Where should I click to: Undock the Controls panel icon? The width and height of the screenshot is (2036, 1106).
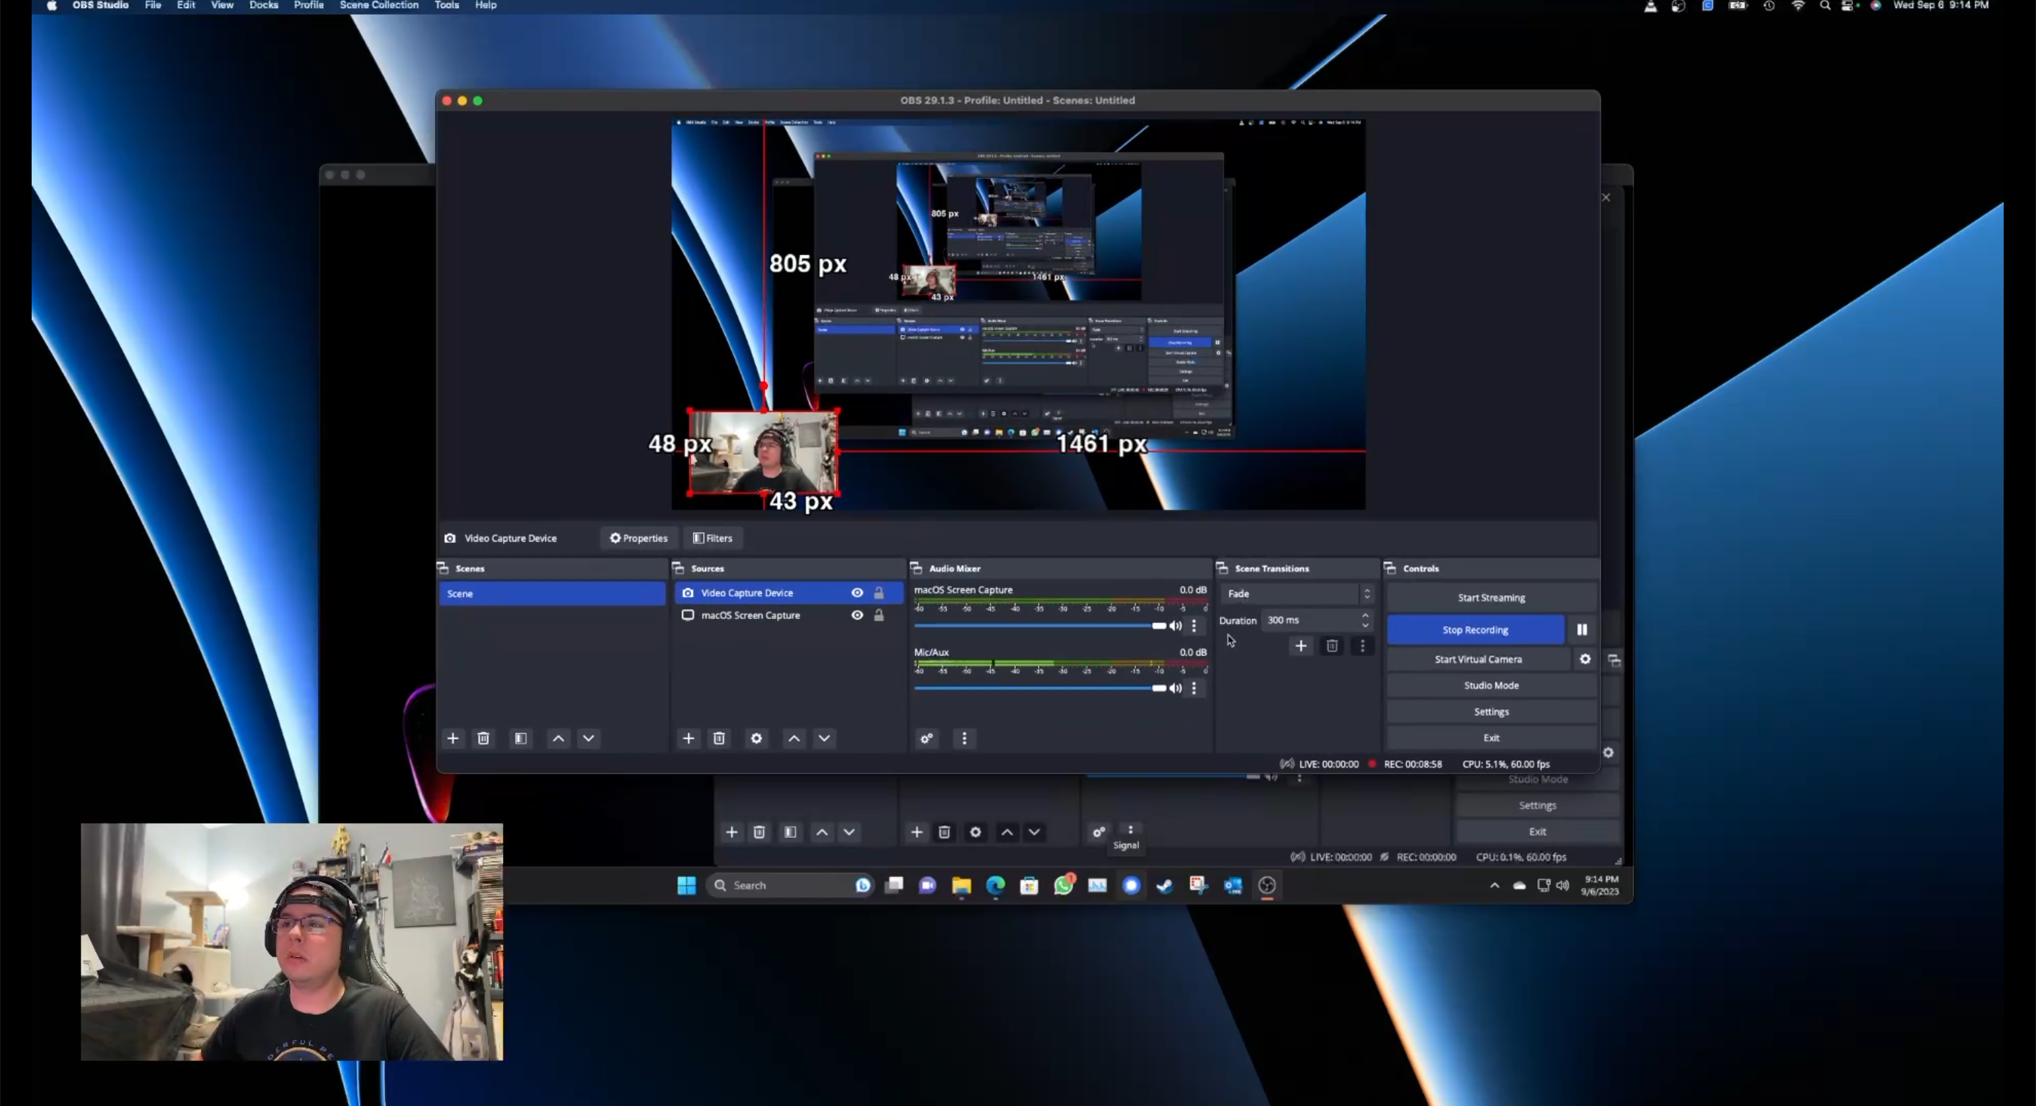(1390, 568)
